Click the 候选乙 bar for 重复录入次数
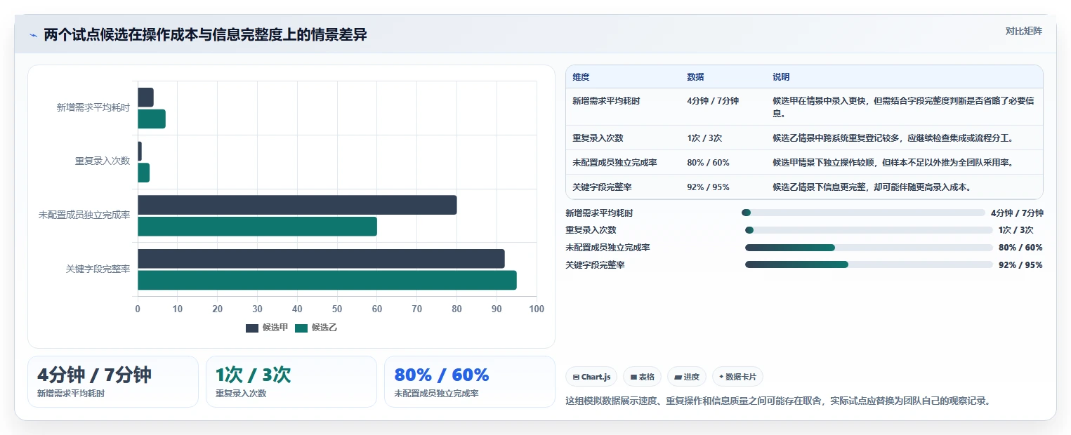 click(143, 173)
